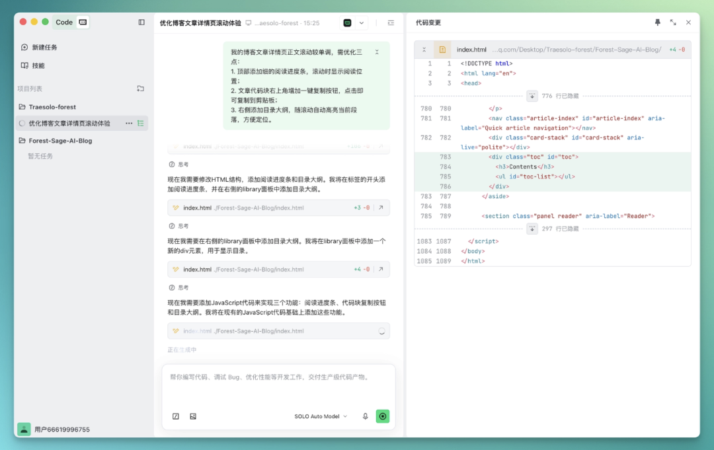Select task 优化博客文章详情页滚动体验 in sidebar

pos(69,124)
